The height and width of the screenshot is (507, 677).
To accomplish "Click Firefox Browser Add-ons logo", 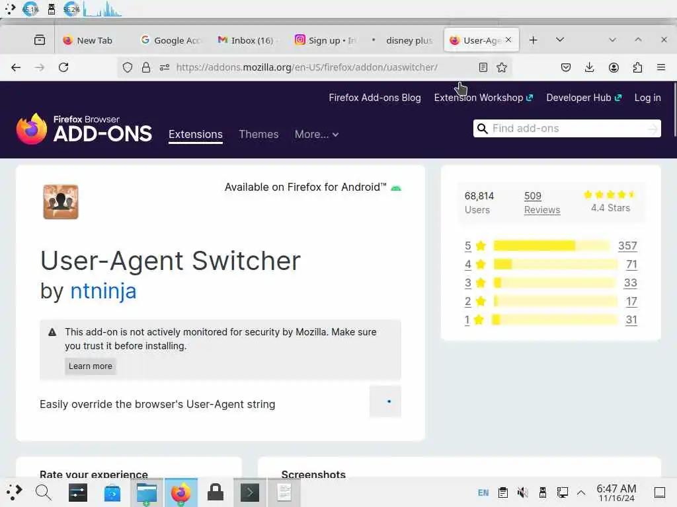I will pyautogui.click(x=84, y=129).
